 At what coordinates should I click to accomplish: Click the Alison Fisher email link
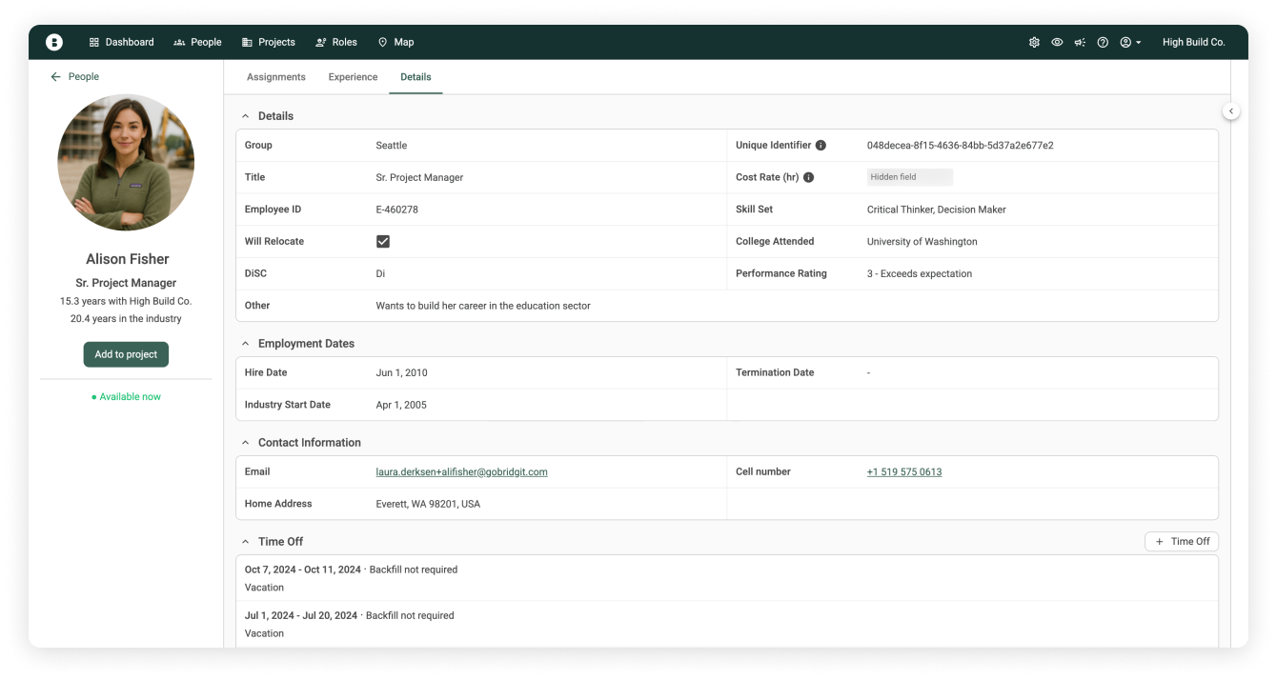(x=461, y=472)
